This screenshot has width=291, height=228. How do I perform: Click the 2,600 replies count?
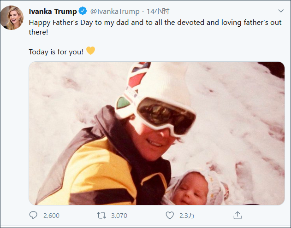(51, 215)
